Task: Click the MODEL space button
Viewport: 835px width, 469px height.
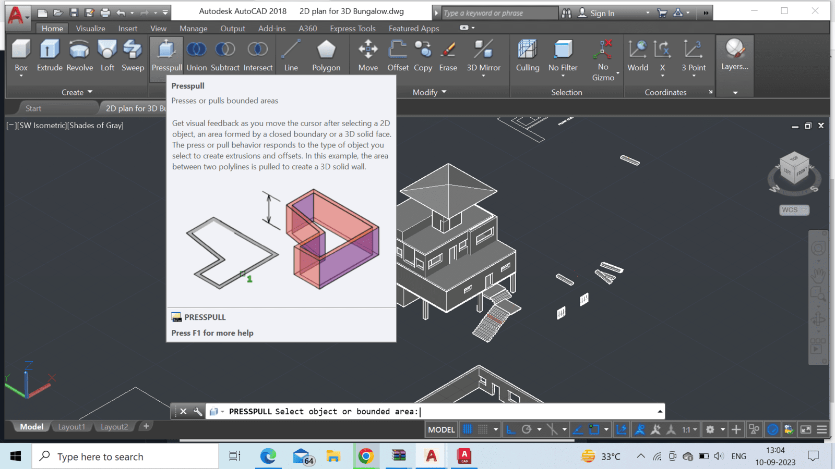Action: click(442, 430)
